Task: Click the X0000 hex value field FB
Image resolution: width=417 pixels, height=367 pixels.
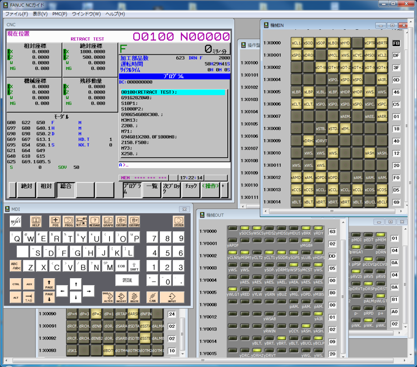Action: pos(396,43)
